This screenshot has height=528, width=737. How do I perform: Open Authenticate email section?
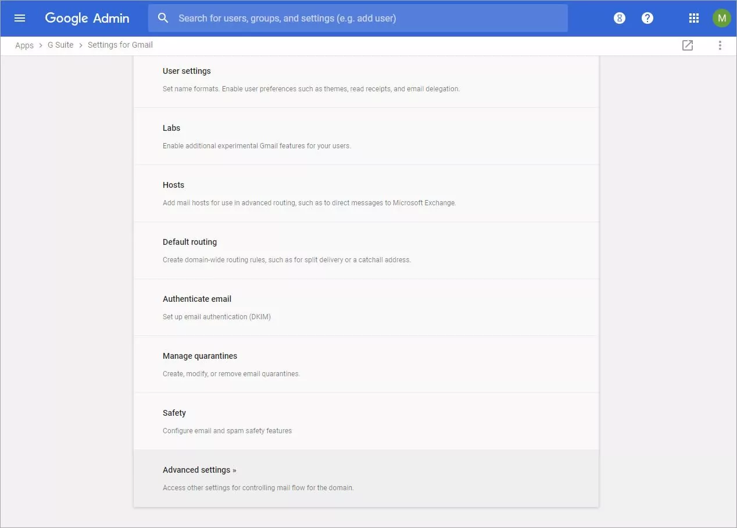(x=366, y=307)
